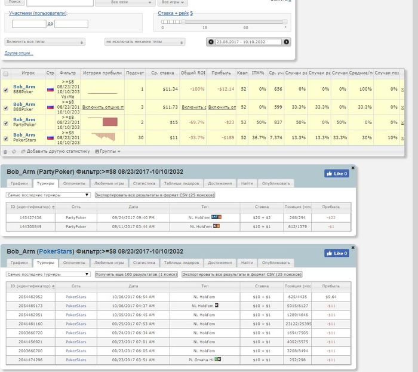Image resolution: width=418 pixels, height=372 pixels.
Task: Open the "Самые последние турниры" dropdown in the PokerStars panel
Action: point(48,274)
